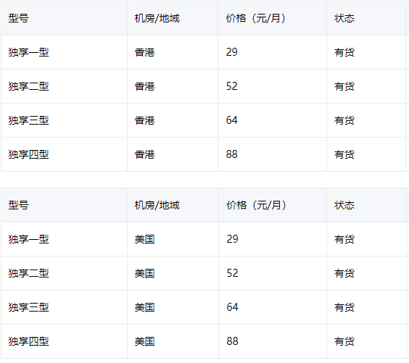Click 香港 in the 独享四型 row

tap(144, 154)
